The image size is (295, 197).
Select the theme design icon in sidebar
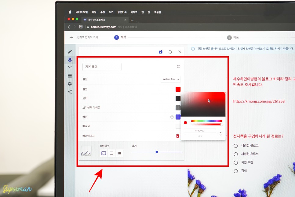[x=70, y=60]
